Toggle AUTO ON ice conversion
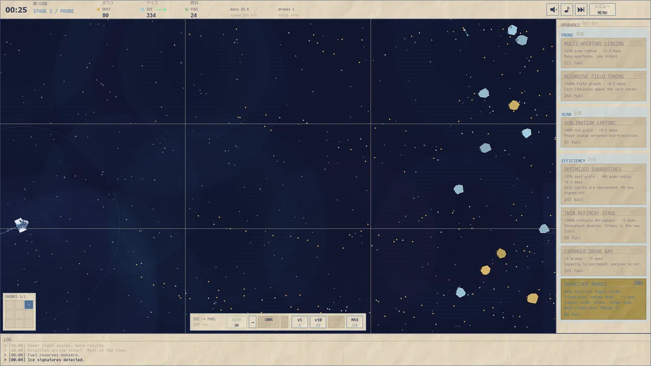This screenshot has height=366, width=651. [x=236, y=322]
